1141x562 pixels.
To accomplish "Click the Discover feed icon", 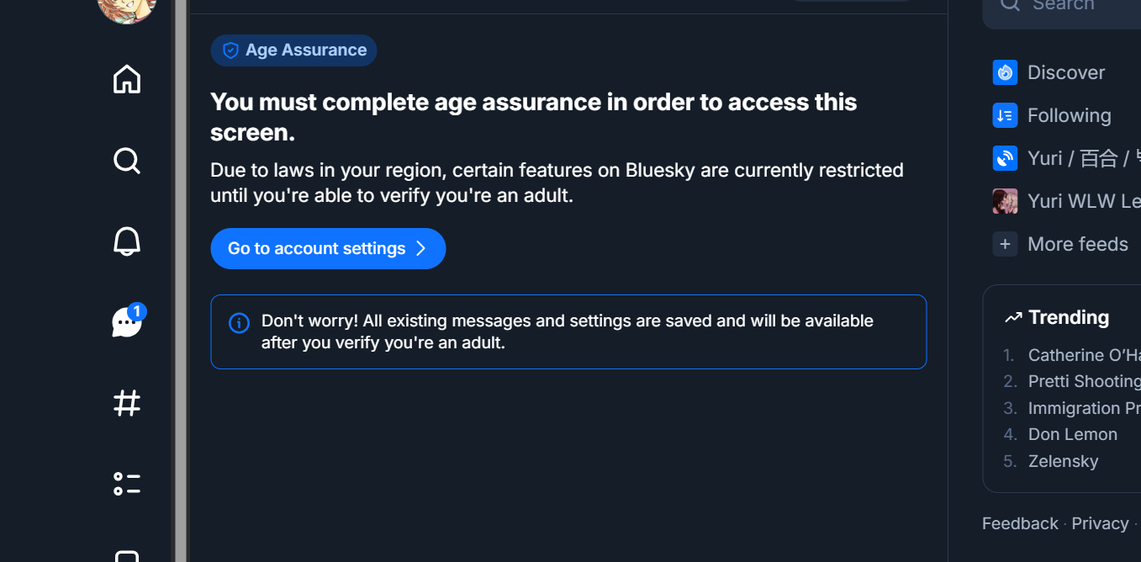I will pyautogui.click(x=1005, y=72).
